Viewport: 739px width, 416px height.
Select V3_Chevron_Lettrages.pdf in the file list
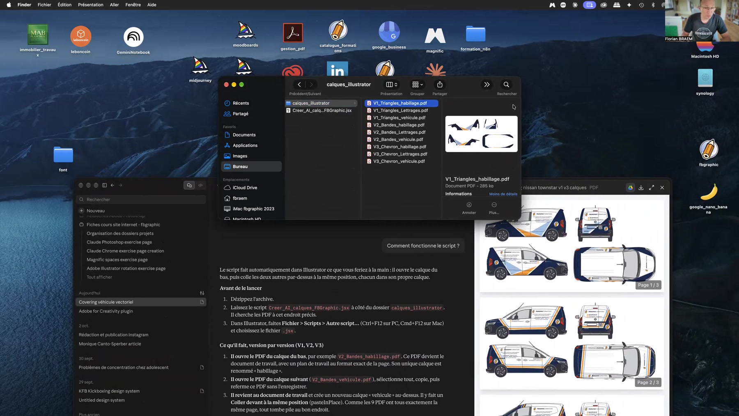pos(401,154)
